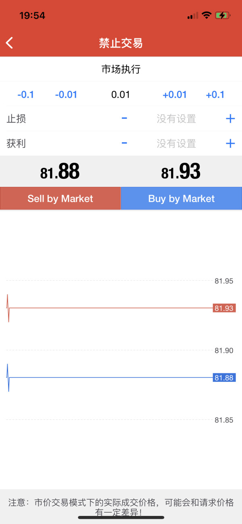Increase volume by 0.1 lots
The width and height of the screenshot is (242, 524).
(x=215, y=95)
